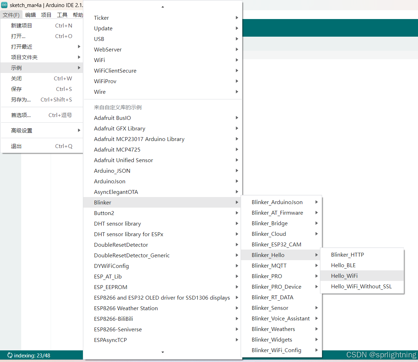
Task: Open Blinker_Bridge submenu
Action: tap(281, 223)
